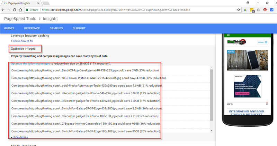Click the Huawei-Watch-at-MWC-2015 image row

coord(89,78)
